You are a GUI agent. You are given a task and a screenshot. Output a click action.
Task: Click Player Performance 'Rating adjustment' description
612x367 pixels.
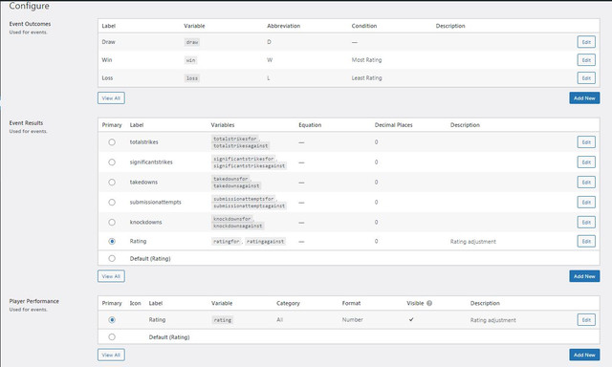tap(493, 320)
